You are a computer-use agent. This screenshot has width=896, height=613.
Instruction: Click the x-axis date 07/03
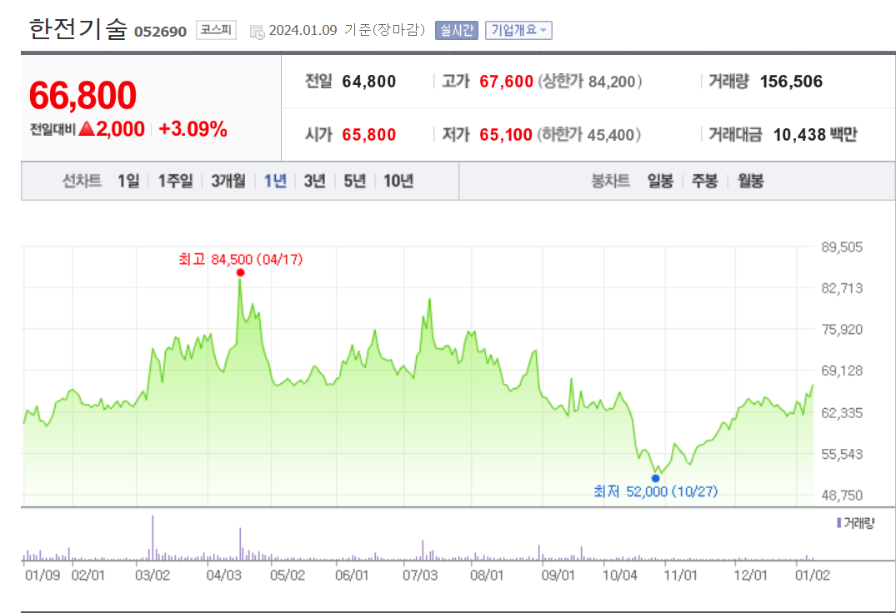[420, 575]
